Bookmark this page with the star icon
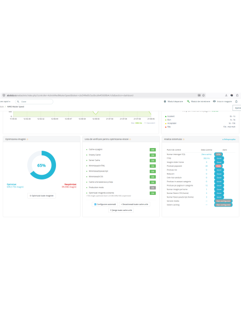 click(204, 95)
